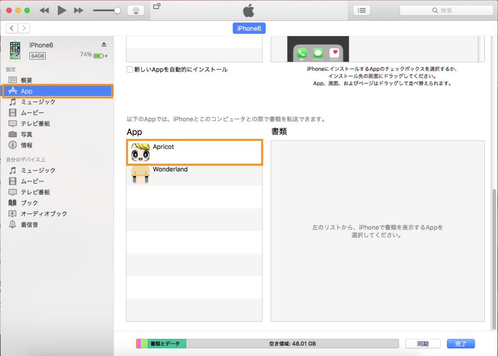The width and height of the screenshot is (498, 356).
Task: Click the Wonderland app icon
Action: 140,175
